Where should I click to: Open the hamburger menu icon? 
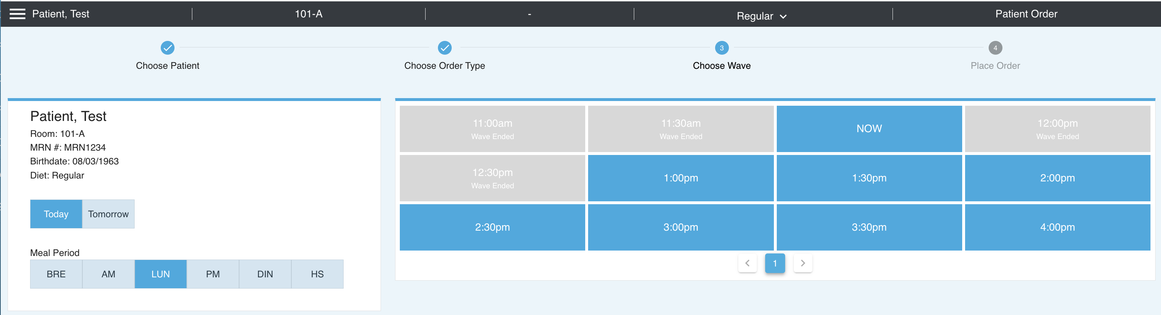pos(17,14)
